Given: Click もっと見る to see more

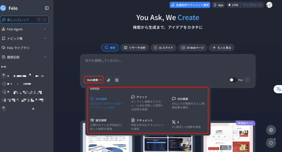Looking at the screenshot, I should pos(222,48).
